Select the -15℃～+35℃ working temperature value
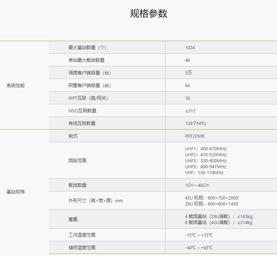277x256 pixels. click(199, 235)
